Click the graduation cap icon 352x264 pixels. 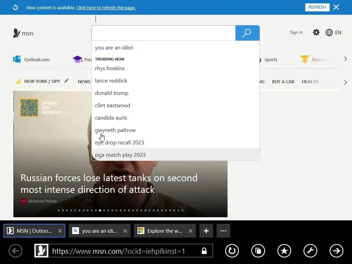pos(77,59)
